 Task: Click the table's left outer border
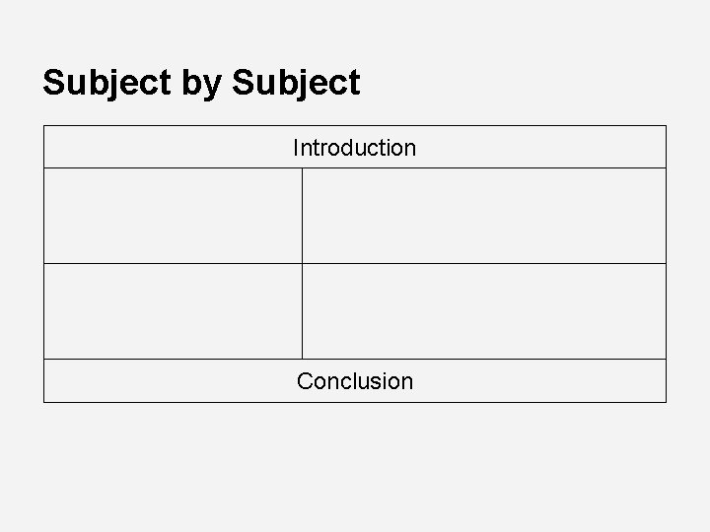(43, 263)
